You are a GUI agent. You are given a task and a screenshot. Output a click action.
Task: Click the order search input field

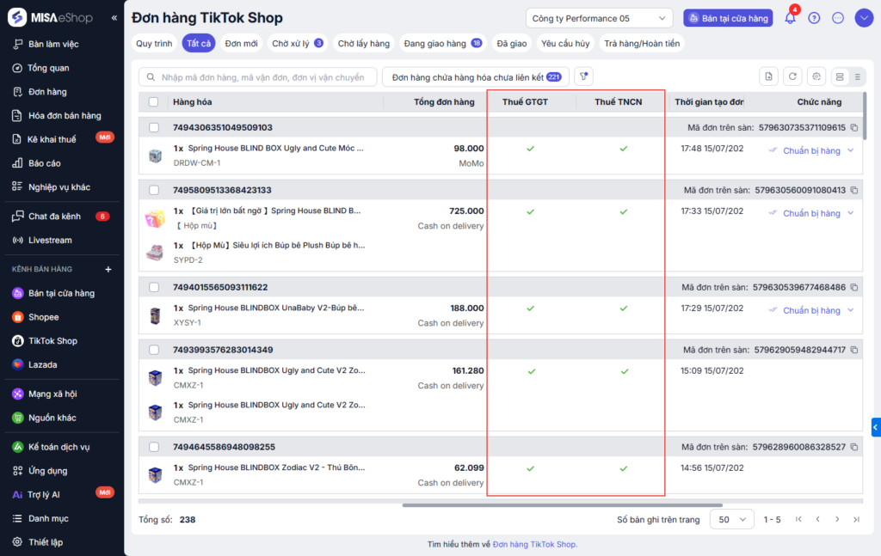point(262,77)
